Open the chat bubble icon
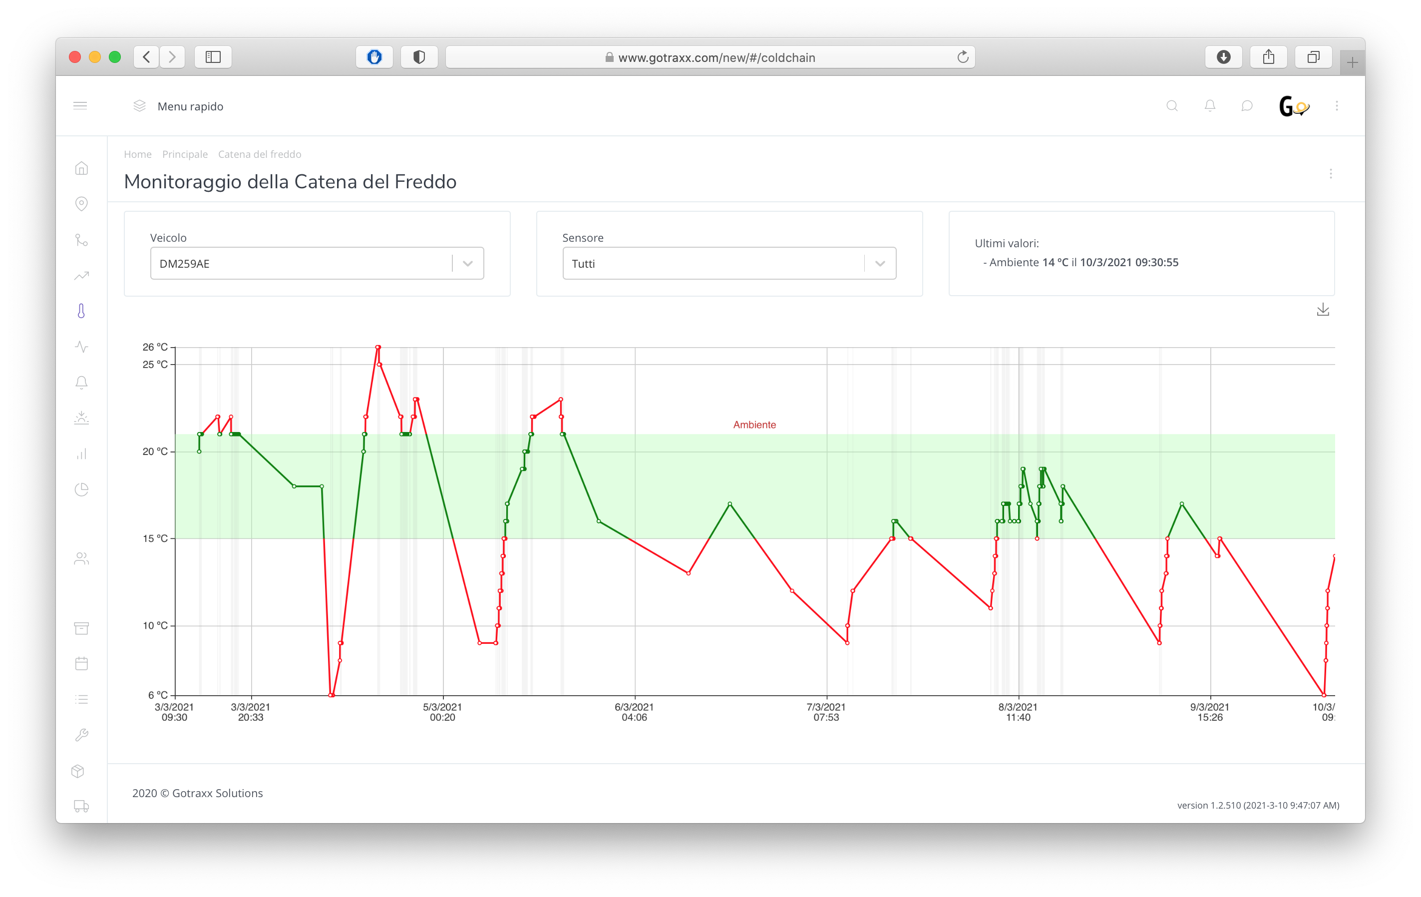Screen dimensions: 1421x897 click(1247, 106)
